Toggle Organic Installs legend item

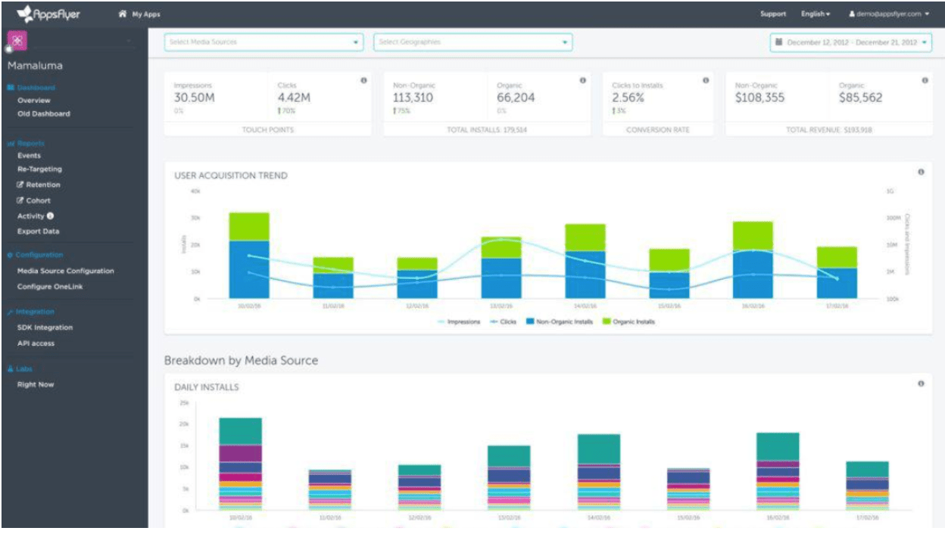tap(628, 321)
